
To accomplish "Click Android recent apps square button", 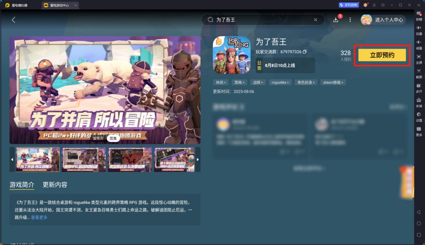I will (419, 235).
